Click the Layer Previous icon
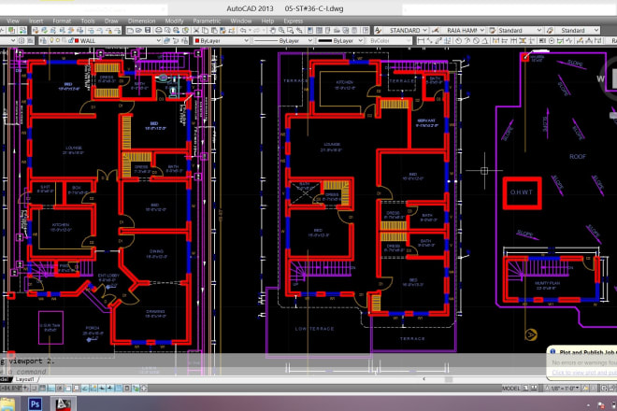 tap(175, 40)
